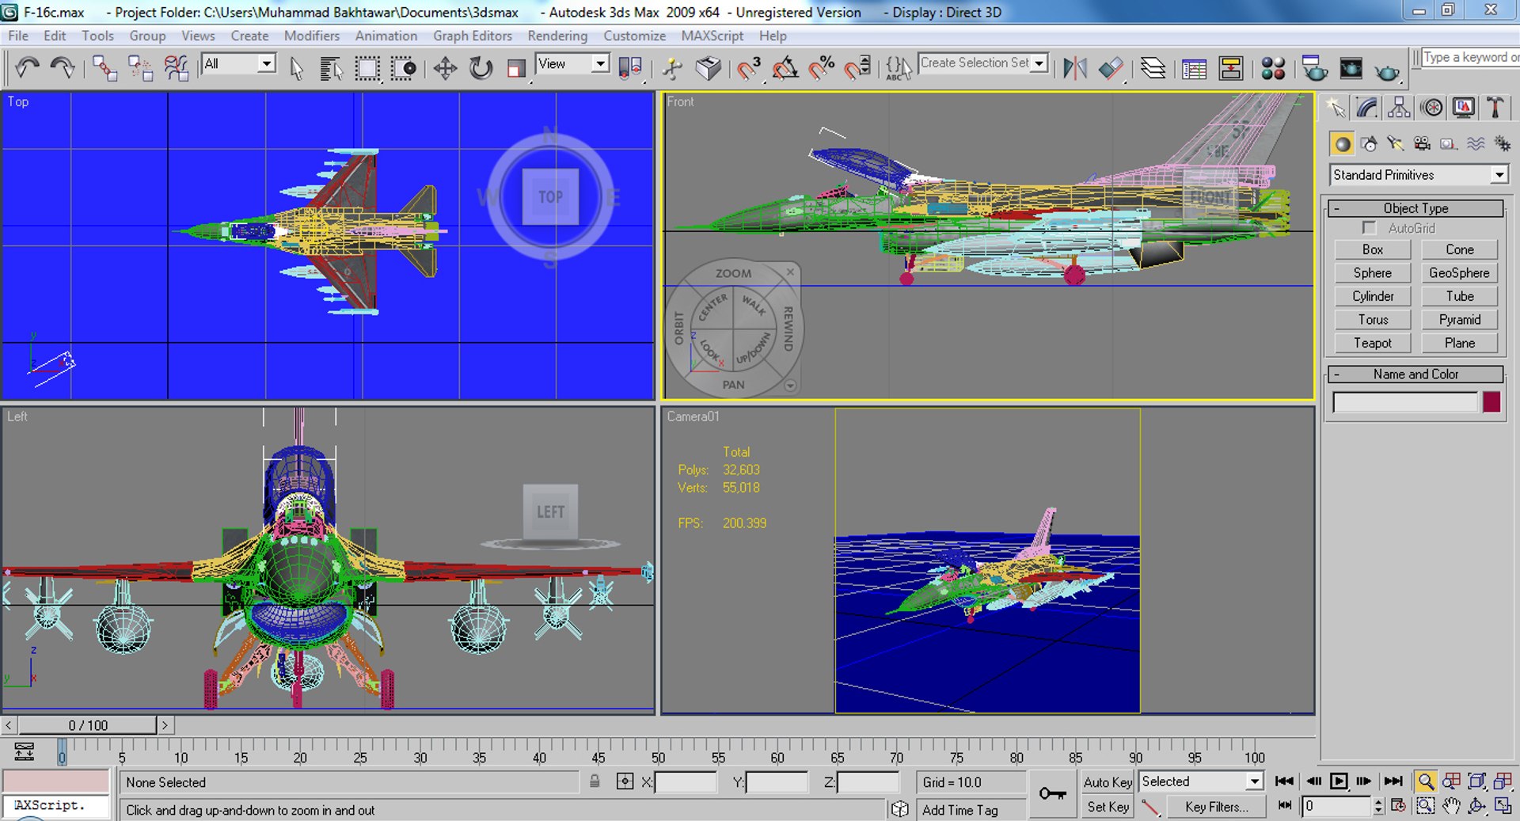Toggle Spinner Snap

[857, 69]
